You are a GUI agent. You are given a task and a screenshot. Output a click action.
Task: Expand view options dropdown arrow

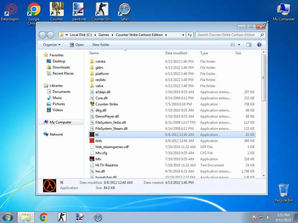[x=239, y=44]
